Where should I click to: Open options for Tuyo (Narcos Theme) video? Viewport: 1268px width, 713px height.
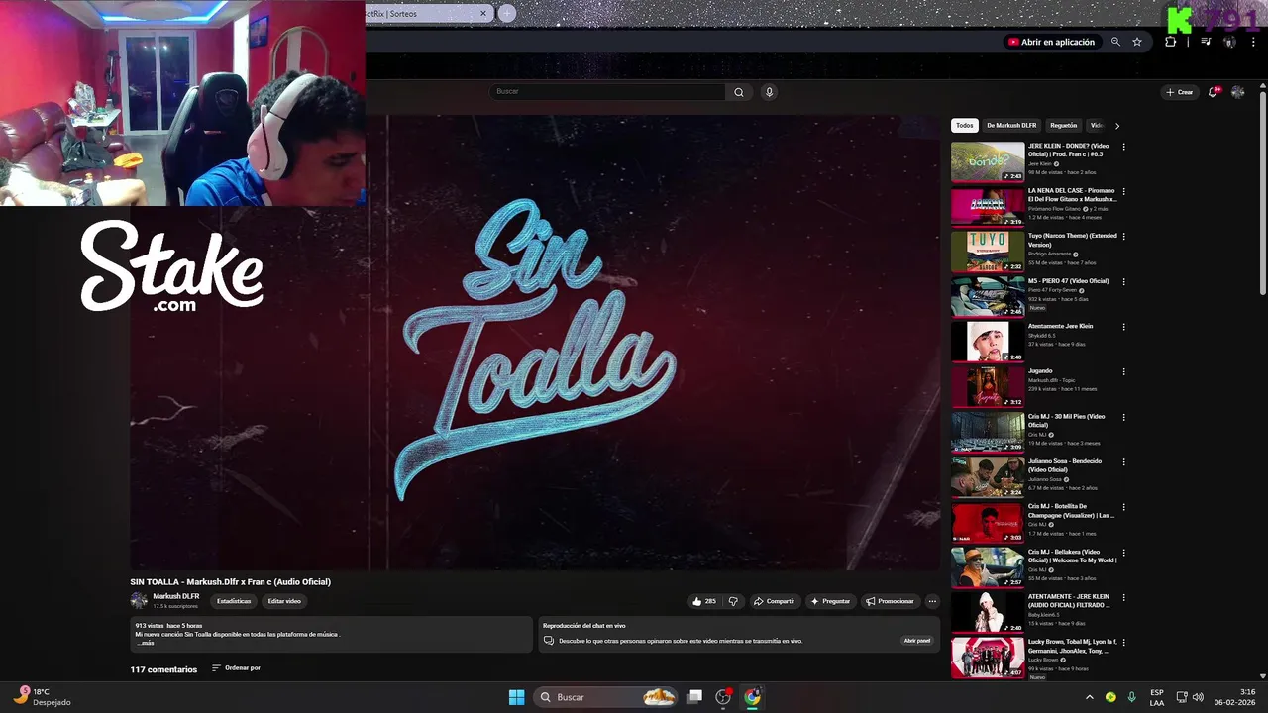(1123, 237)
